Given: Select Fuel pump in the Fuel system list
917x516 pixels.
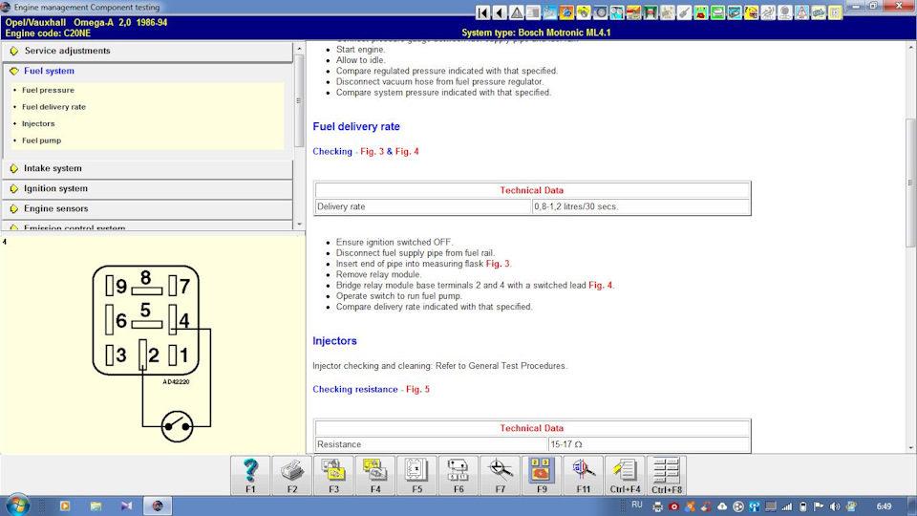Looking at the screenshot, I should point(41,140).
